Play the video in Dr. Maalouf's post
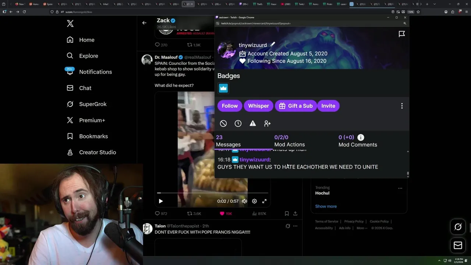This screenshot has height=265, width=471. (161, 201)
